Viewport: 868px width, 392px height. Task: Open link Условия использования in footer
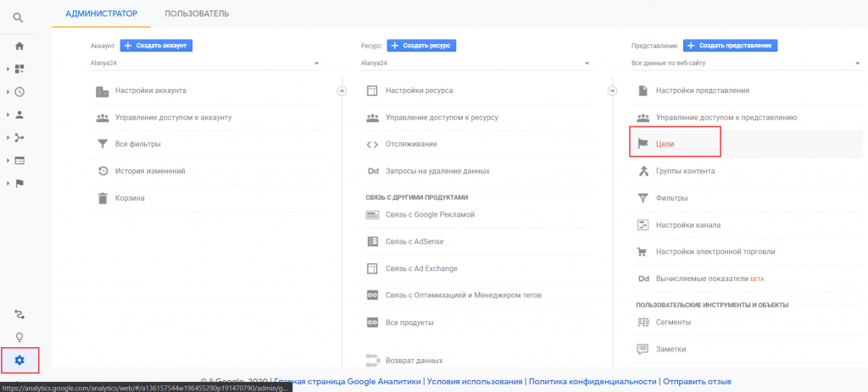tap(476, 382)
